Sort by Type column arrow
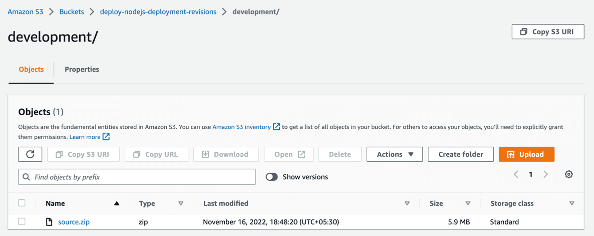 tap(181, 204)
